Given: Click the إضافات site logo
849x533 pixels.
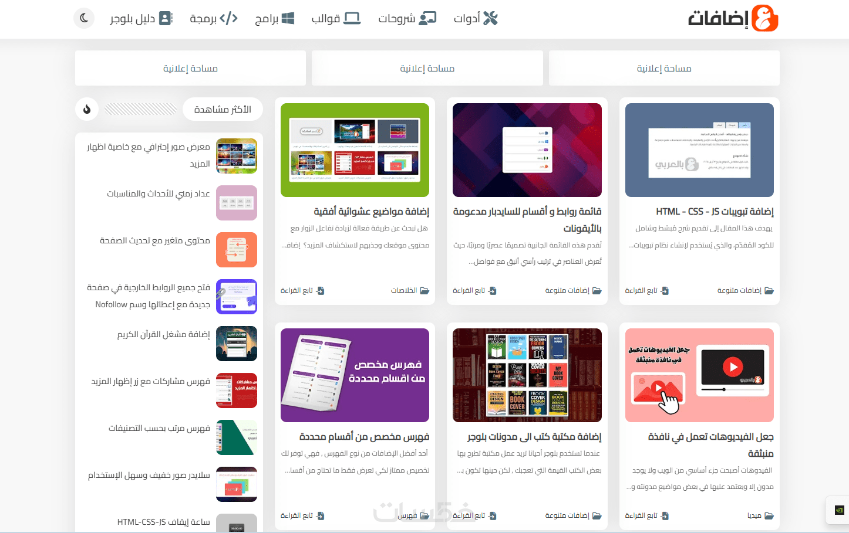Looking at the screenshot, I should coord(733,18).
